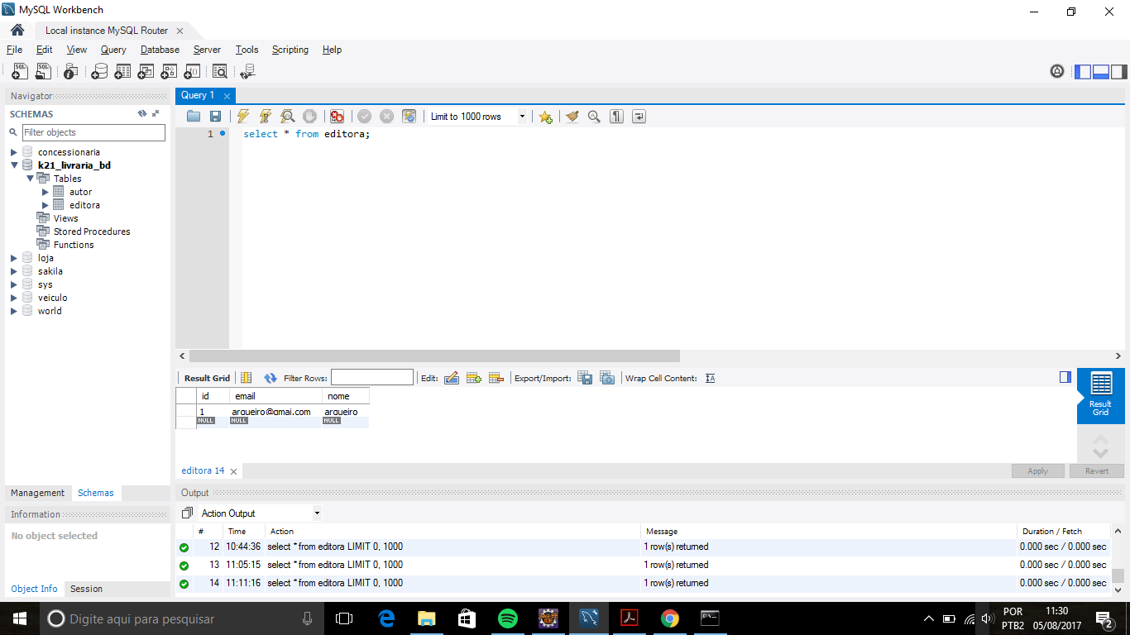Toggle the right sidebar panel visibility
Screen dimensions: 1130x635
[x=1119, y=71]
